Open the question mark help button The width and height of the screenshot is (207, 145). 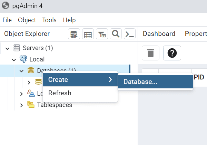(172, 53)
